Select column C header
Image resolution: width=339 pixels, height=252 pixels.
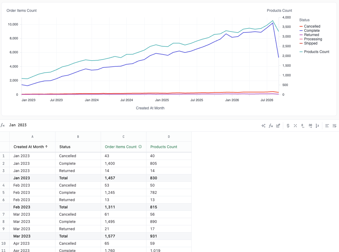(x=123, y=137)
